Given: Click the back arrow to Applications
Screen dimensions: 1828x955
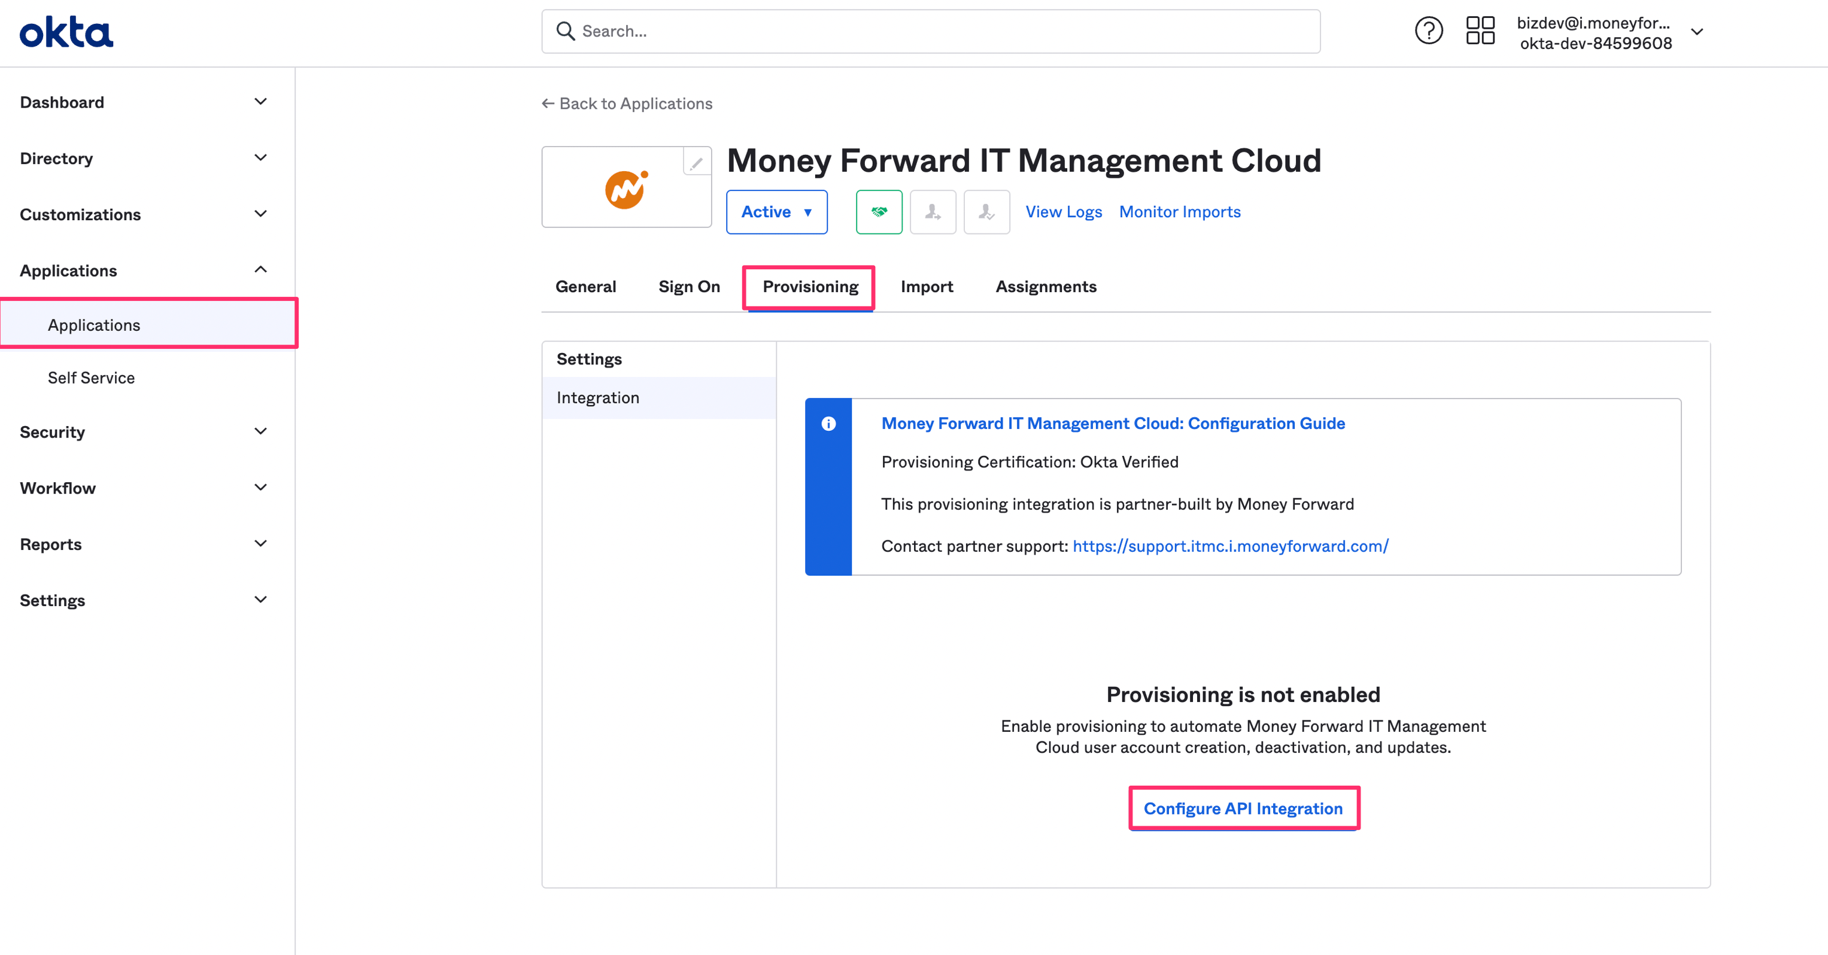Looking at the screenshot, I should tap(548, 104).
